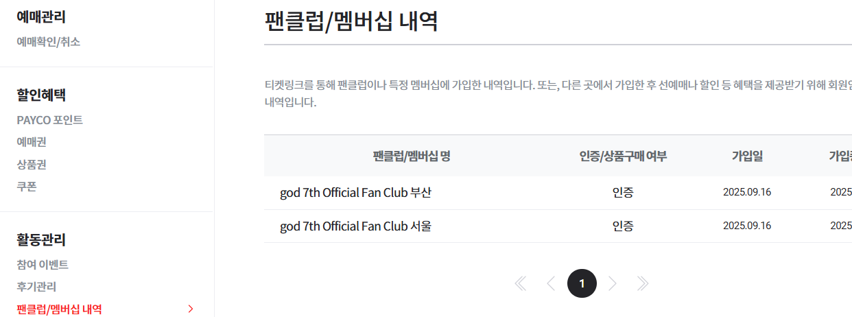Go to the previous page arrow
852x317 pixels.
[x=551, y=283]
